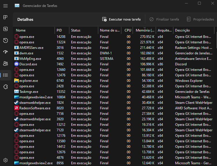Click AMD Software: Host description cell
Viewport: 217px width, 166px height.
(193, 108)
